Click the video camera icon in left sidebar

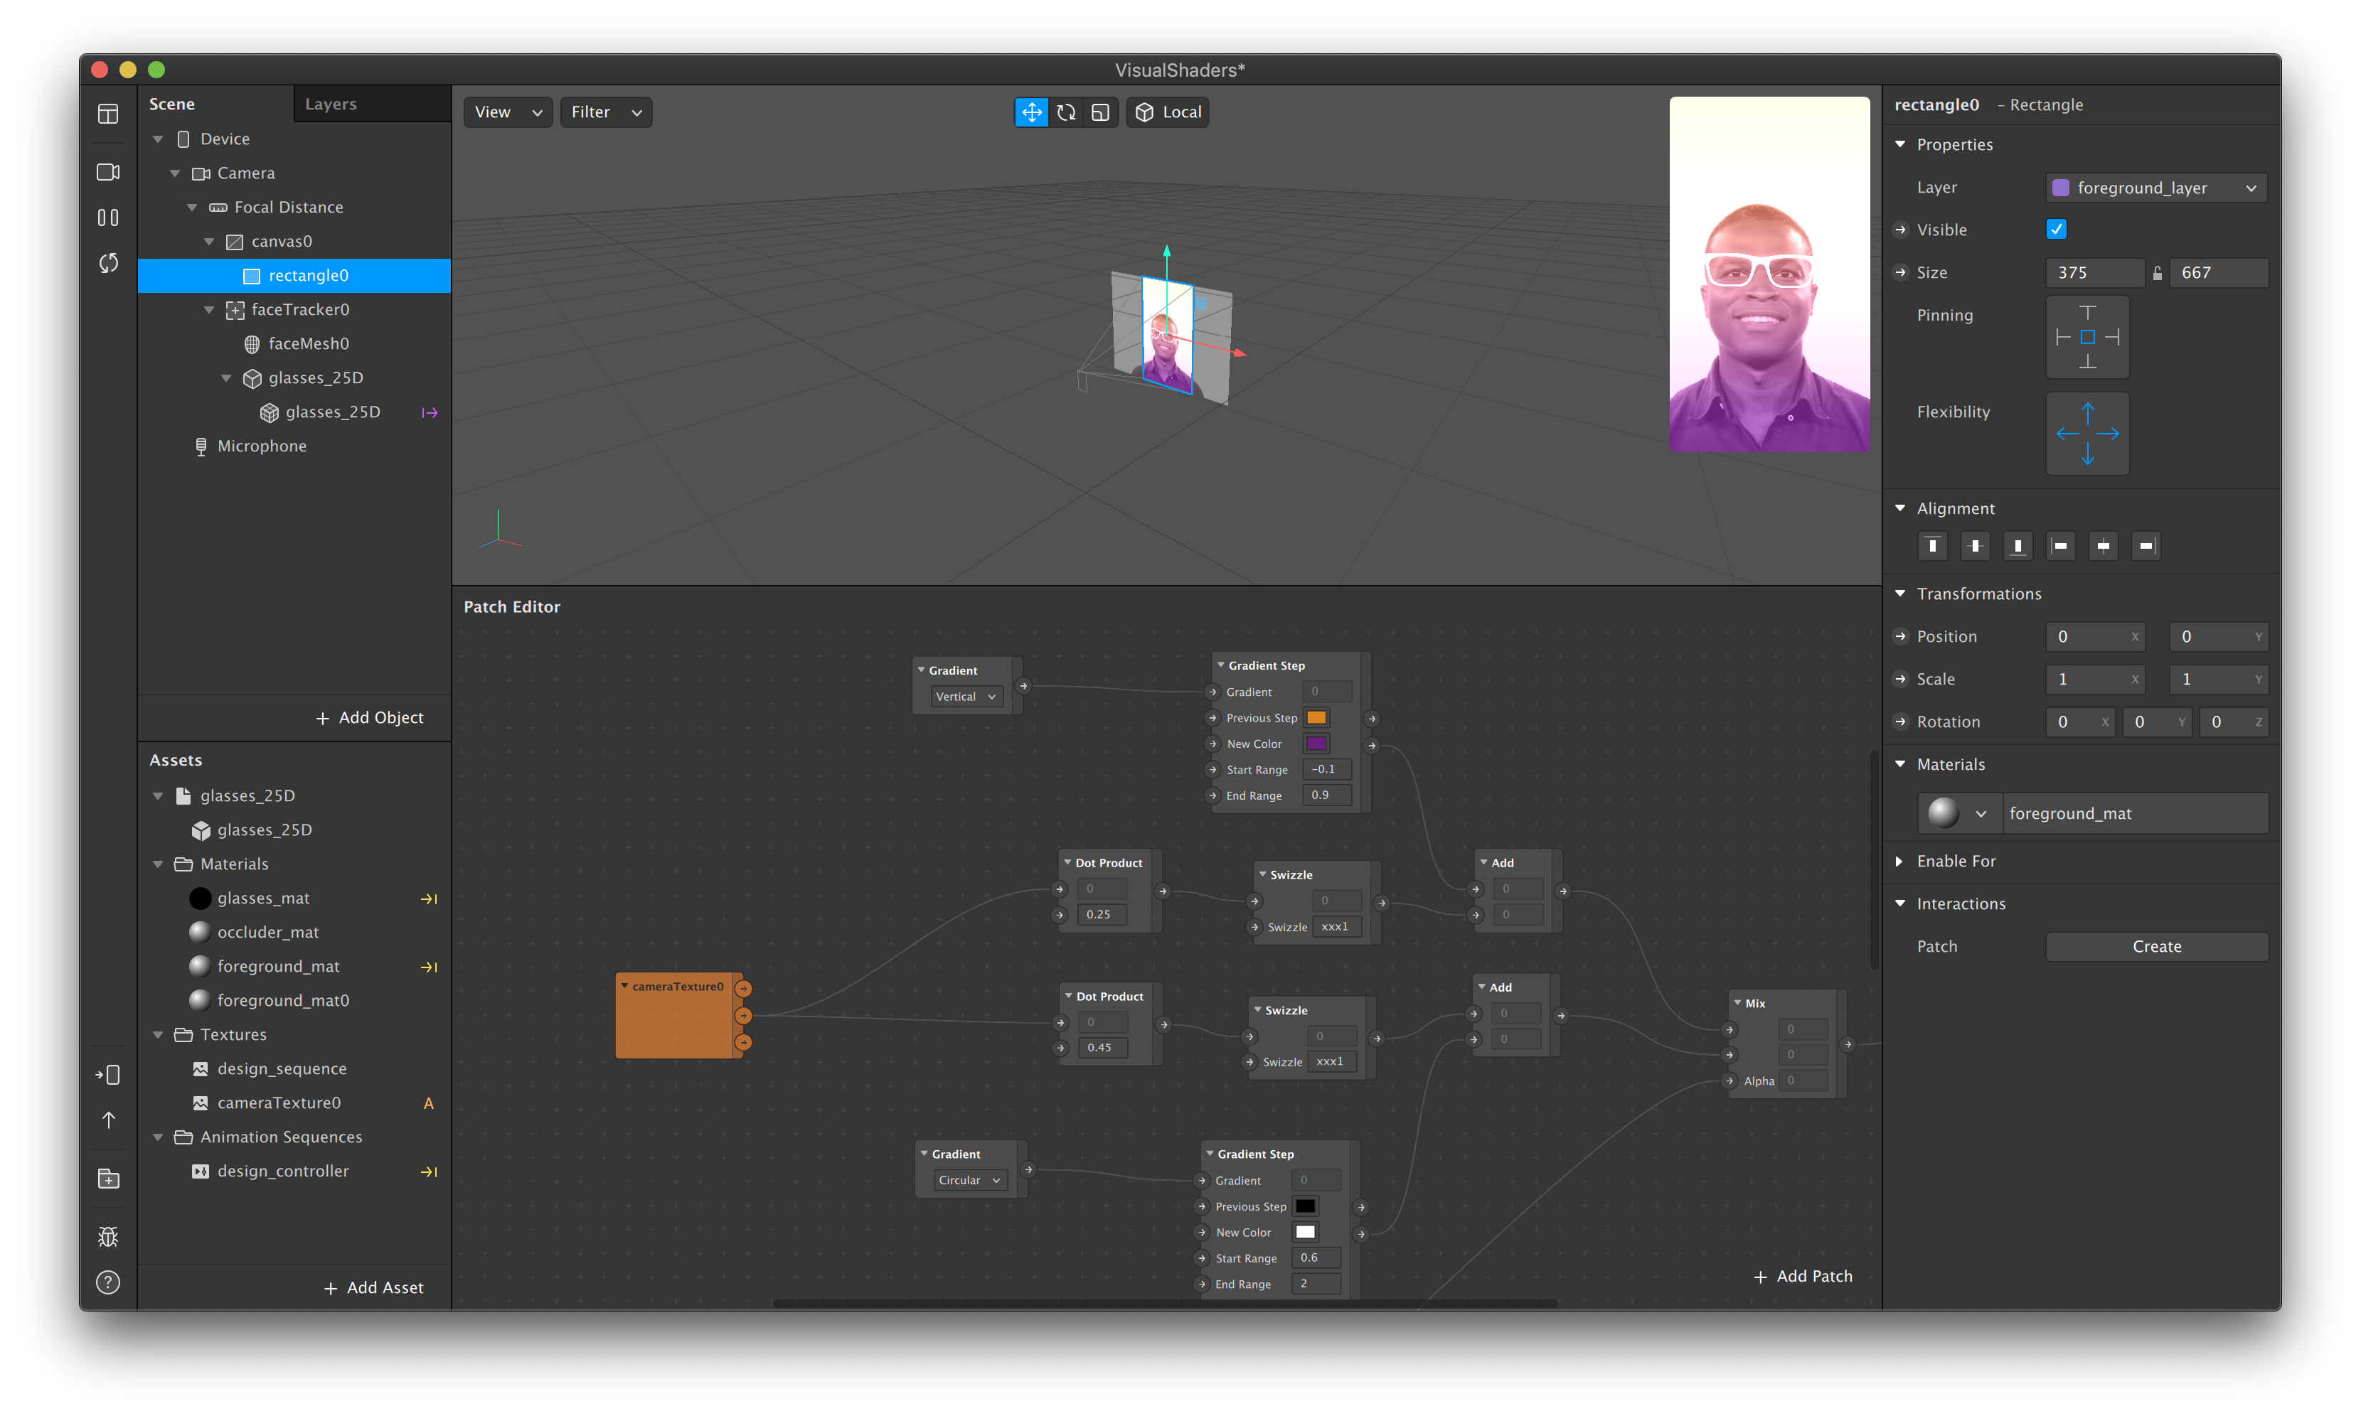pyautogui.click(x=108, y=172)
